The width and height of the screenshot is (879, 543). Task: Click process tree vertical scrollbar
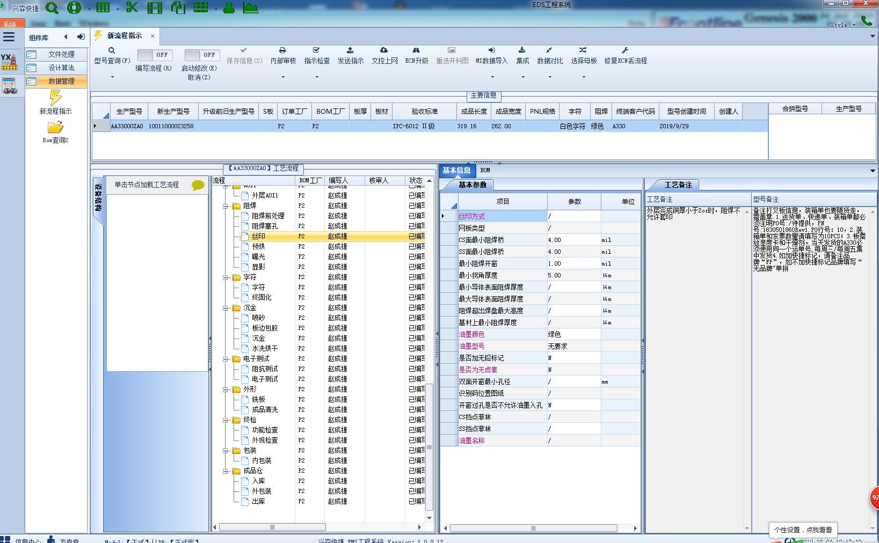(429, 448)
